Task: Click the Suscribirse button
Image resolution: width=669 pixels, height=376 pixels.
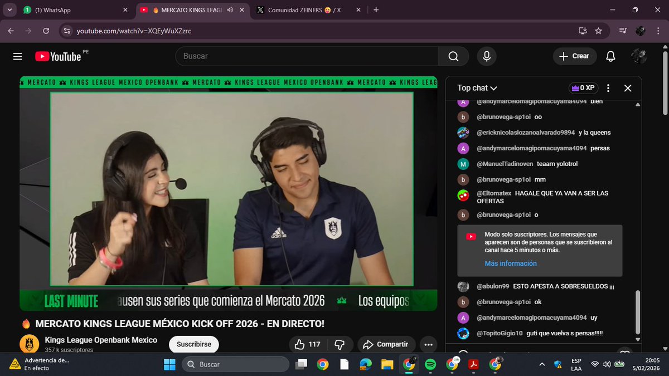Action: [x=194, y=344]
